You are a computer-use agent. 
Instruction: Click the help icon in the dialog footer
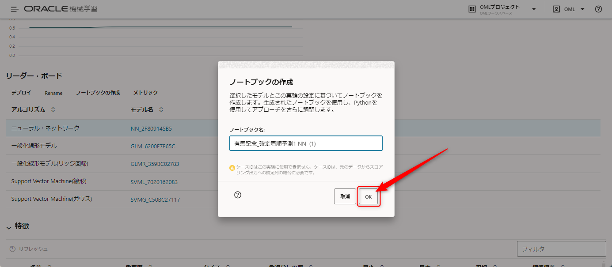click(x=238, y=195)
